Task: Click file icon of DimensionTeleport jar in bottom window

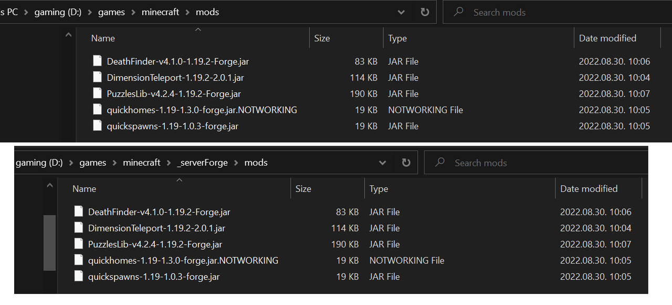Action: point(79,227)
